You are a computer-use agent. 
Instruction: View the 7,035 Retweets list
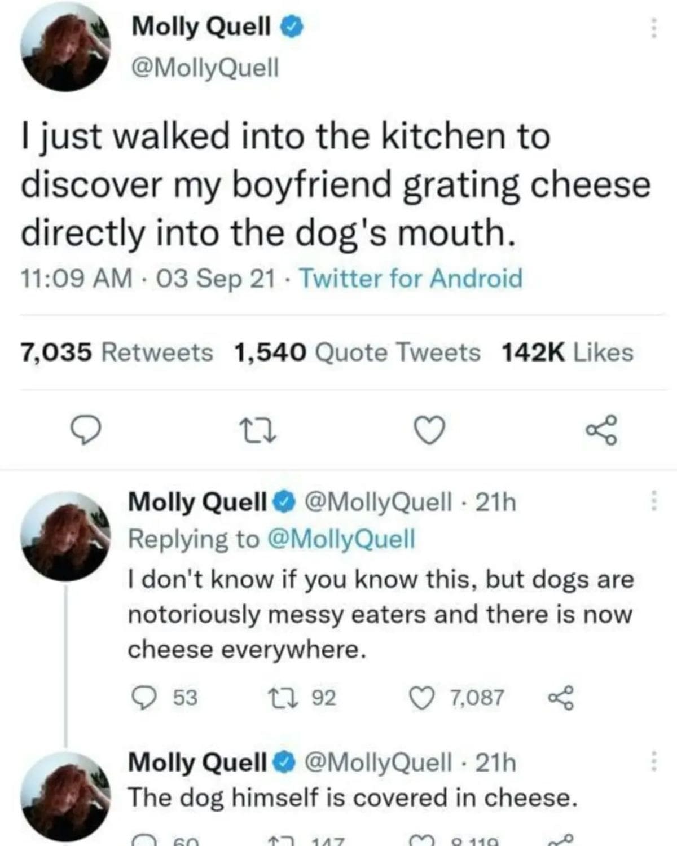(x=117, y=353)
